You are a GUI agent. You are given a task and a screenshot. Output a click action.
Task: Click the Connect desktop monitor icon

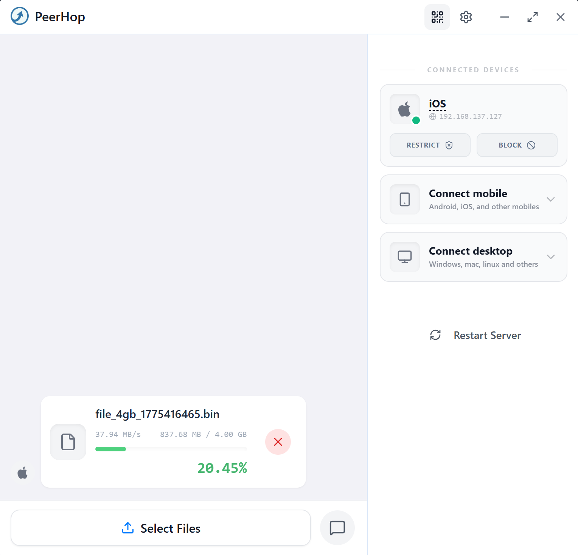404,257
